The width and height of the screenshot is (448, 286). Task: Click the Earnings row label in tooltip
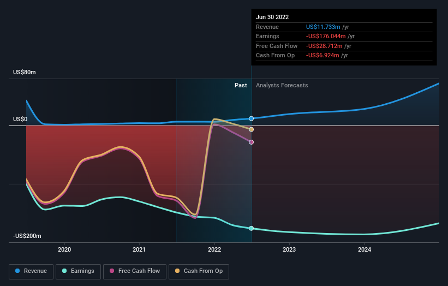[267, 36]
